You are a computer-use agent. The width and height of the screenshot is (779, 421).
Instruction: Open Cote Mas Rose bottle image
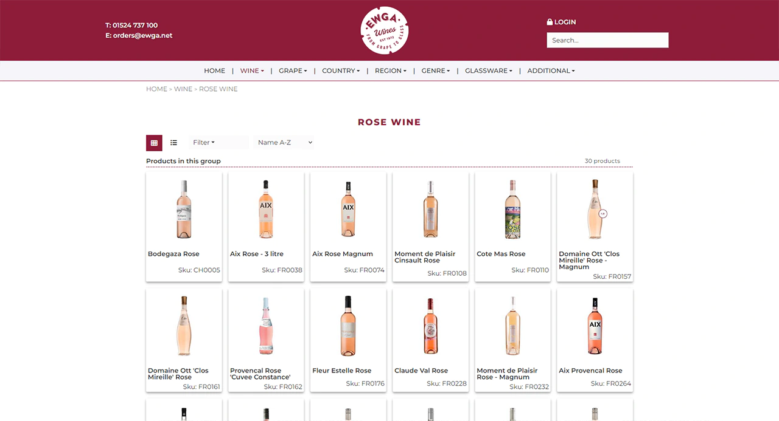[512, 210]
